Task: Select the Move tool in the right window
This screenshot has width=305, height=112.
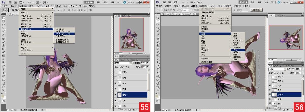Action: pyautogui.click(x=158, y=18)
